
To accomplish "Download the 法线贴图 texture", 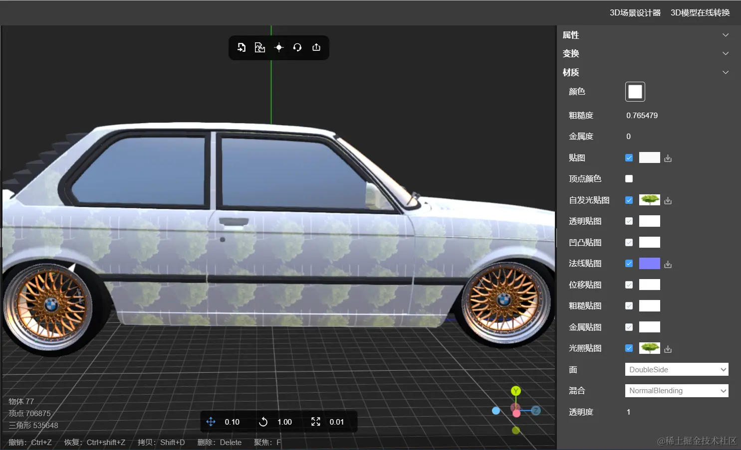I will tap(668, 264).
